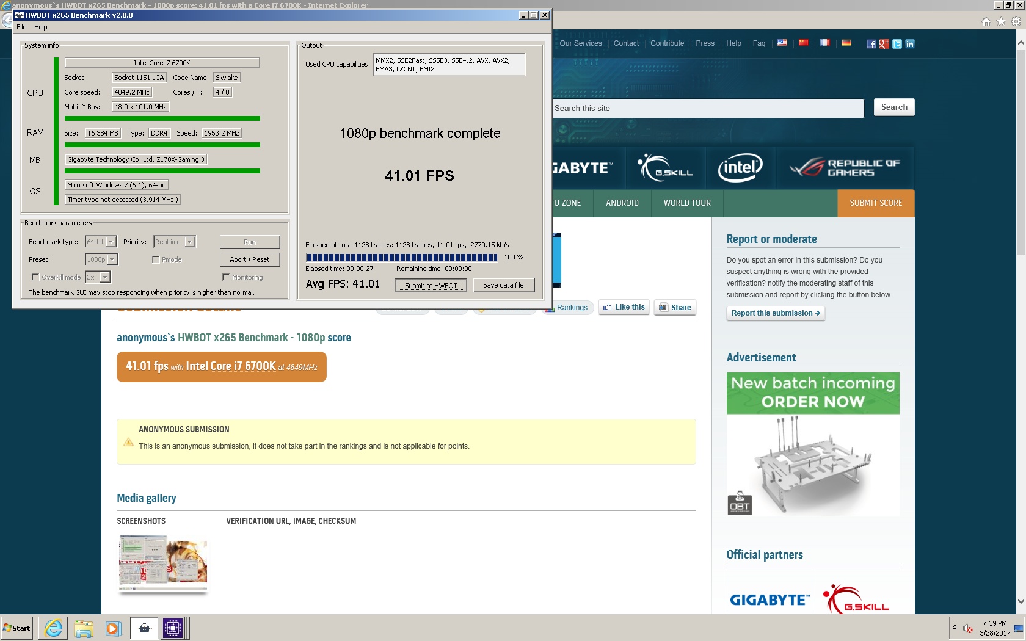Screen dimensions: 1026x641
Task: Click the anonymous submission warning icon
Action: point(128,443)
